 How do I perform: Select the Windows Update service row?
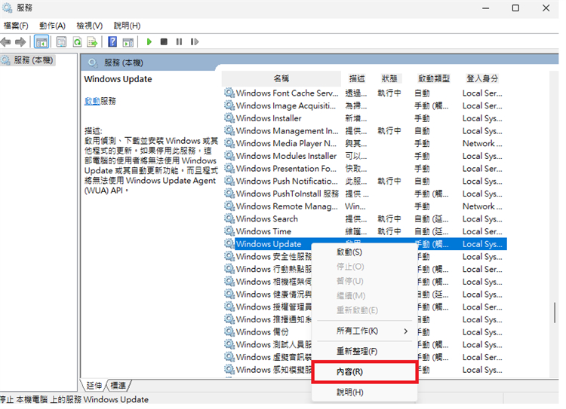pyautogui.click(x=365, y=244)
